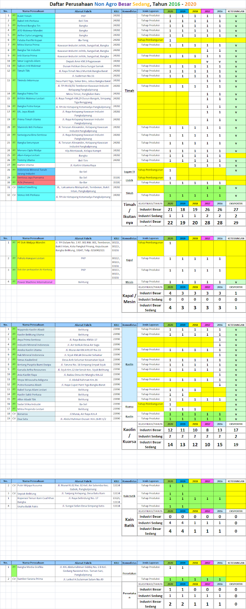Click the pink "Power Machine International" cell
This screenshot has height=609, width=246.
pyautogui.click(x=36, y=282)
